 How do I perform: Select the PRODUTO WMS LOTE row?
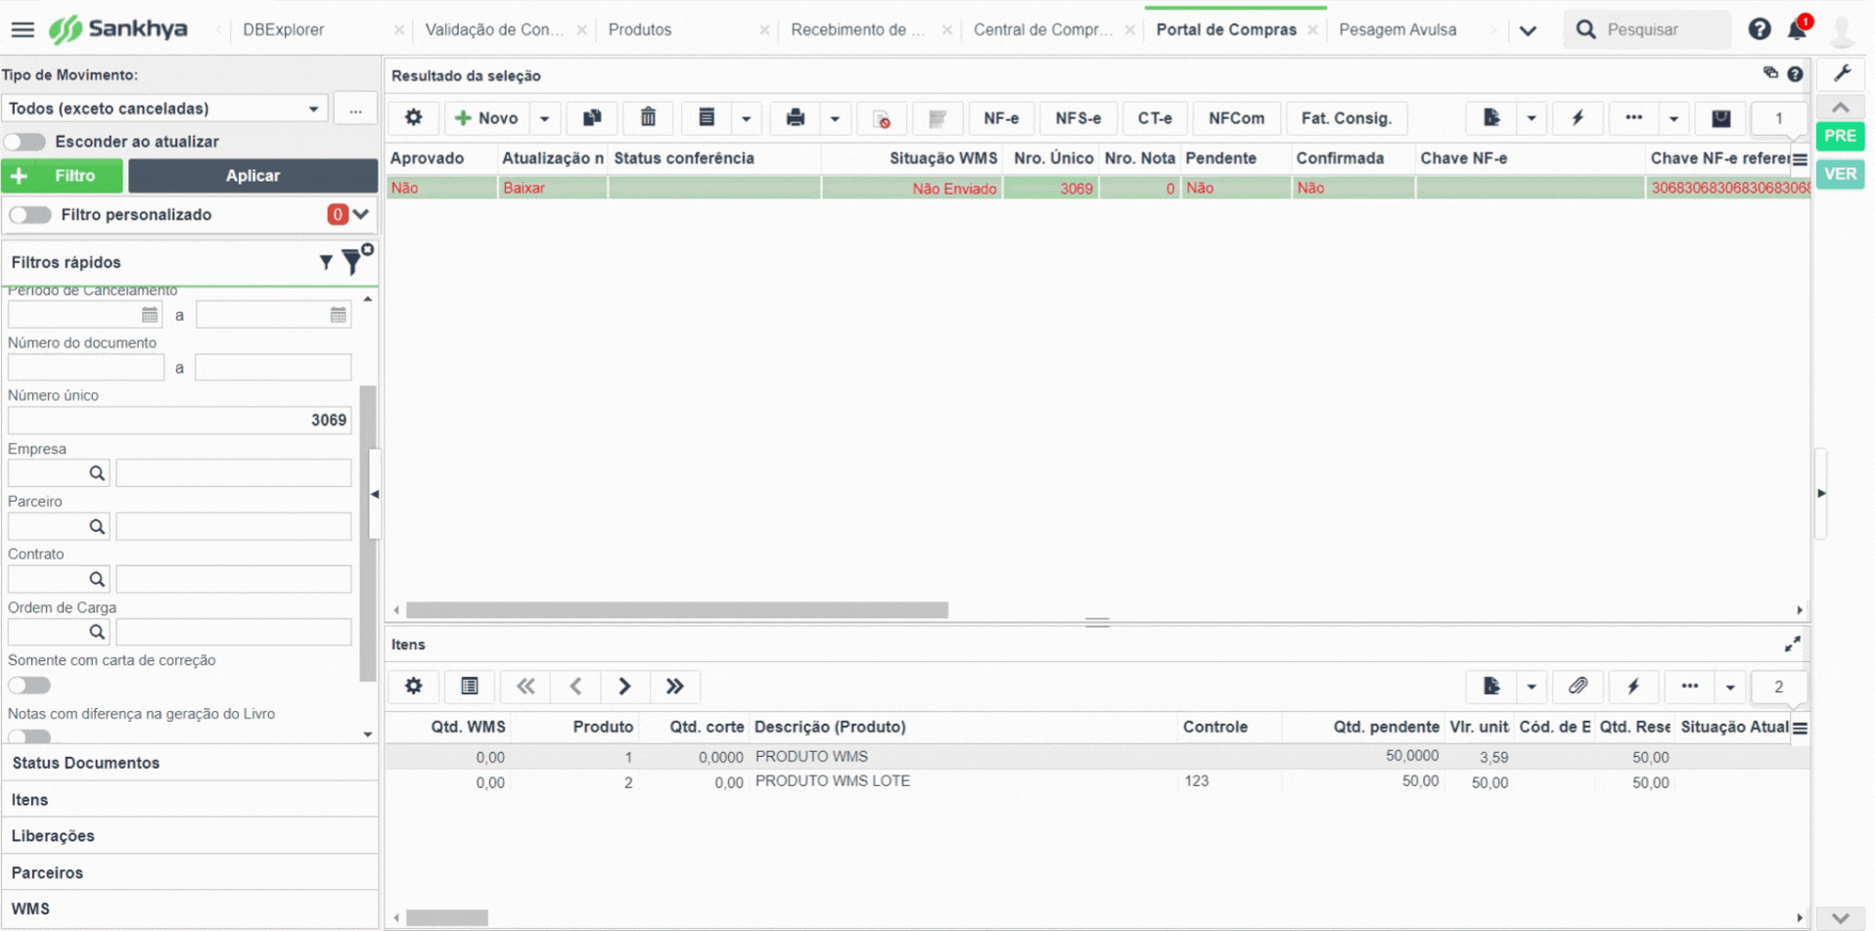click(x=1096, y=781)
